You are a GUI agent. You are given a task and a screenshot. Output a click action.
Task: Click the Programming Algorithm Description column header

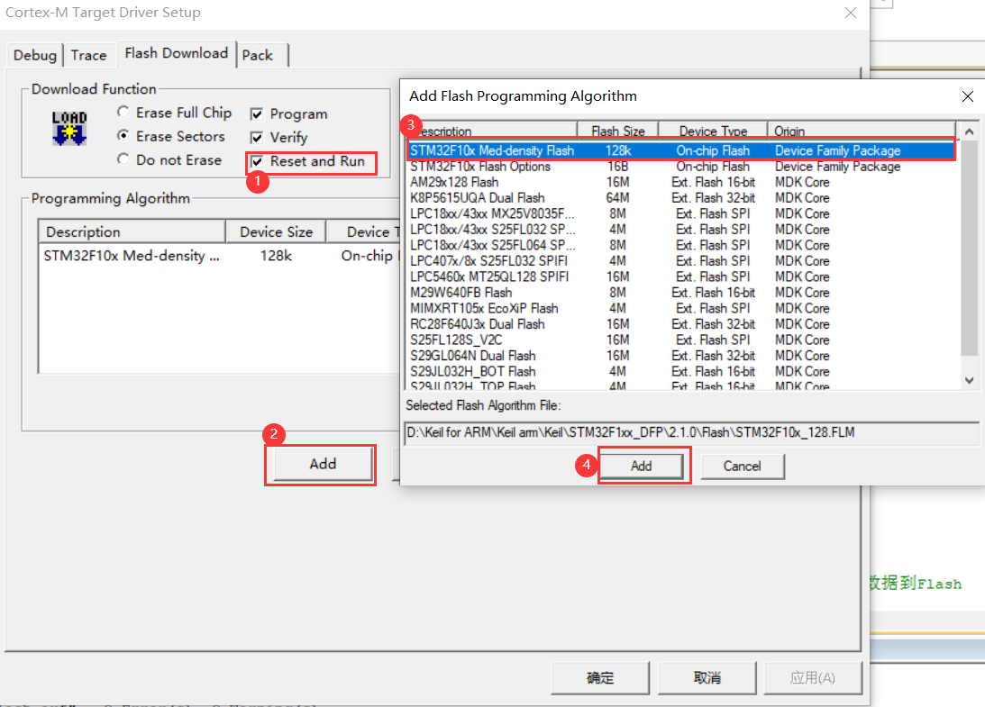point(132,231)
